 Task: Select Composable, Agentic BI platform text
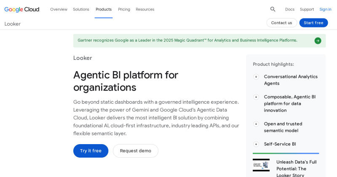click(x=290, y=103)
